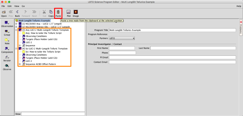Click the PI Email input field
Viewport: 243px width, 116px height.
172,57
